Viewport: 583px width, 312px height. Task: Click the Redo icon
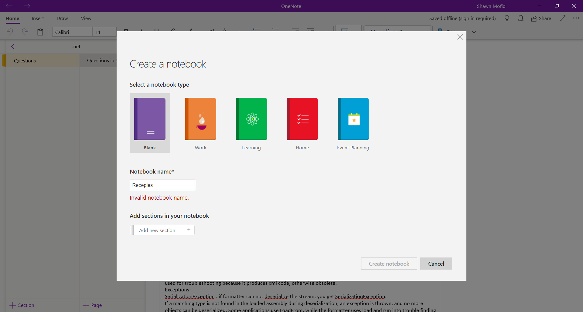coord(25,32)
